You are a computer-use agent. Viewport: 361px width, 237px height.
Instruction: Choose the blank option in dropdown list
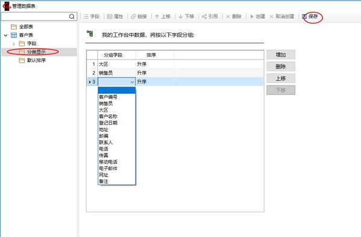tap(117, 90)
